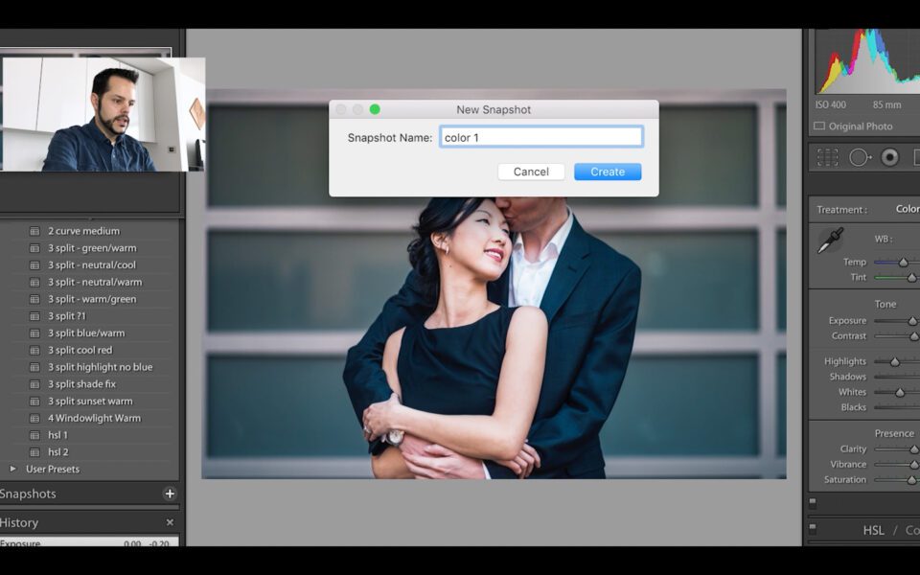
Task: Apply the 'hsl 2' preset
Action: [x=58, y=452]
